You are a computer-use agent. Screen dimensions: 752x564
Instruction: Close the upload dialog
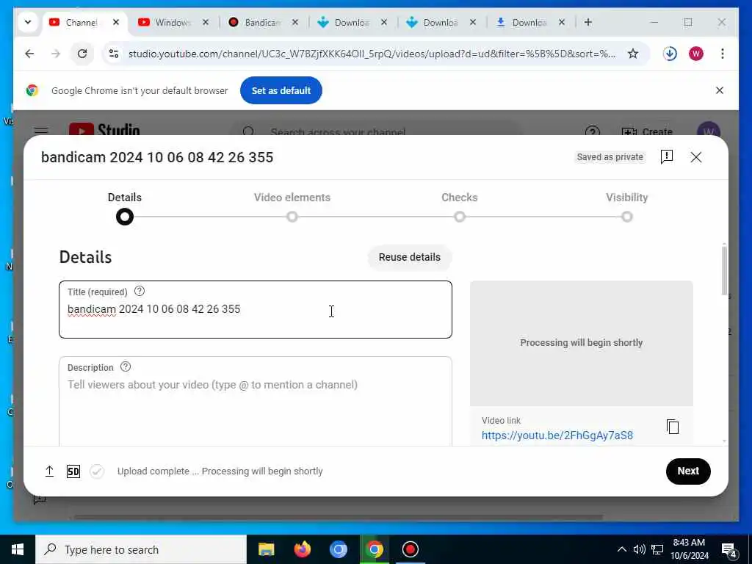696,157
